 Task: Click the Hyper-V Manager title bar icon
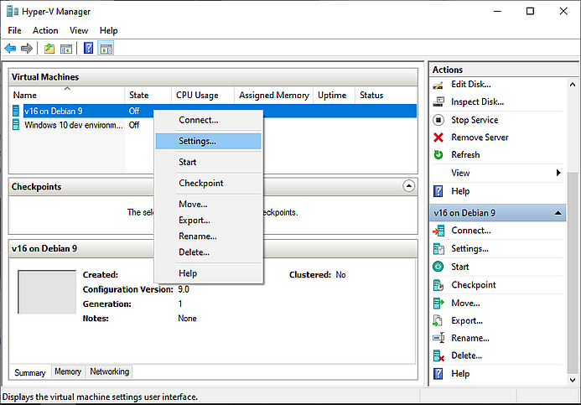[x=13, y=12]
